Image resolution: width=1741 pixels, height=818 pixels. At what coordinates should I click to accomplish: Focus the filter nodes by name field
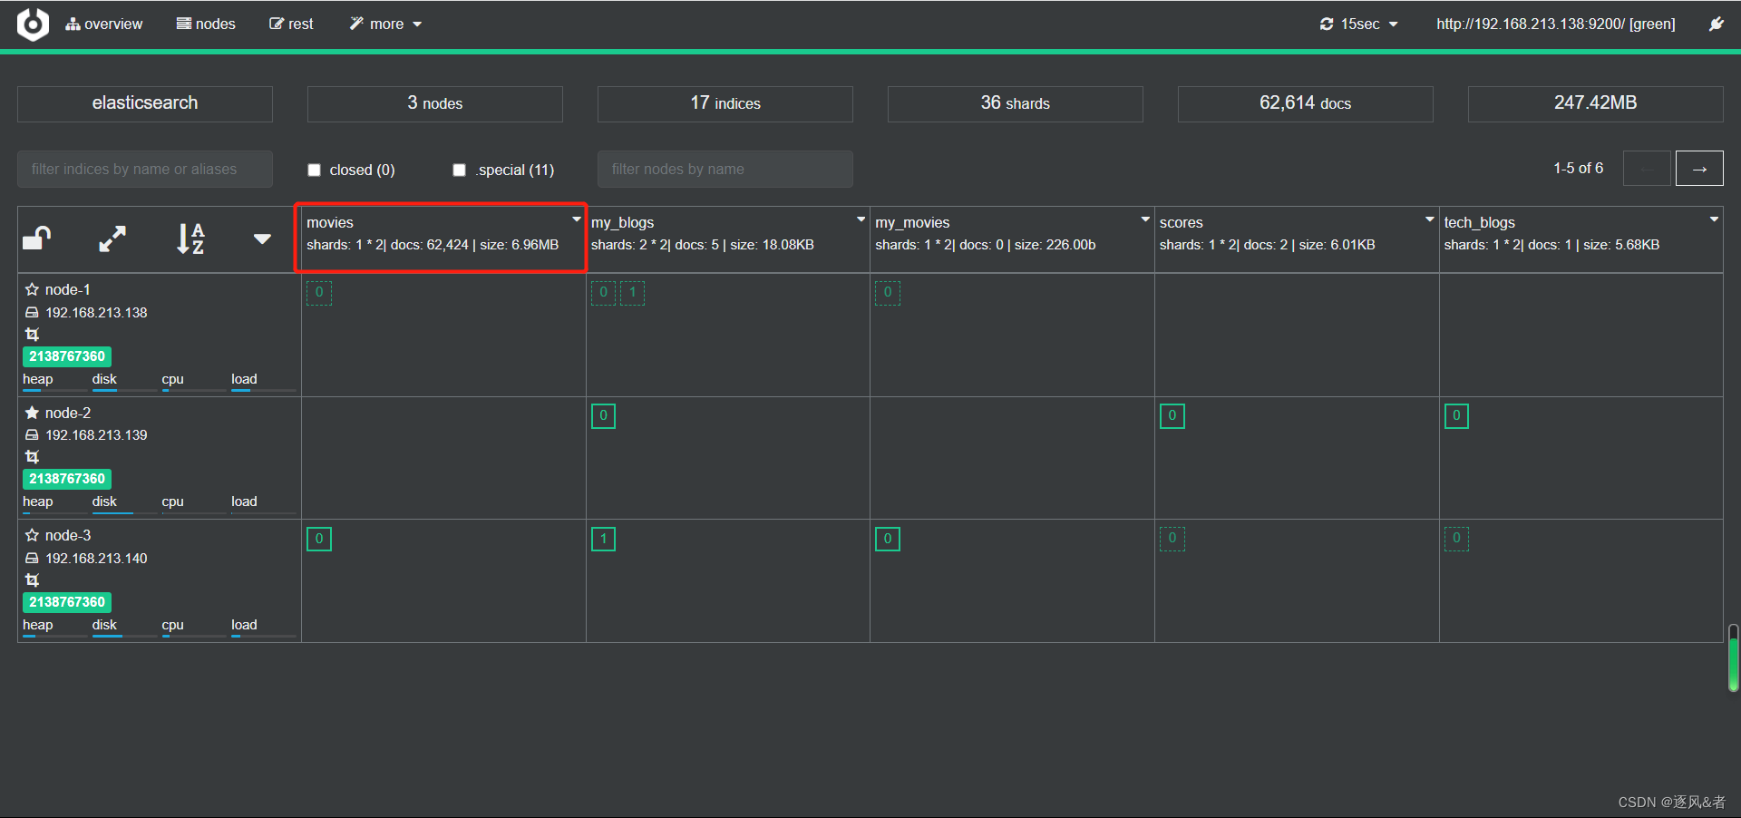725,169
